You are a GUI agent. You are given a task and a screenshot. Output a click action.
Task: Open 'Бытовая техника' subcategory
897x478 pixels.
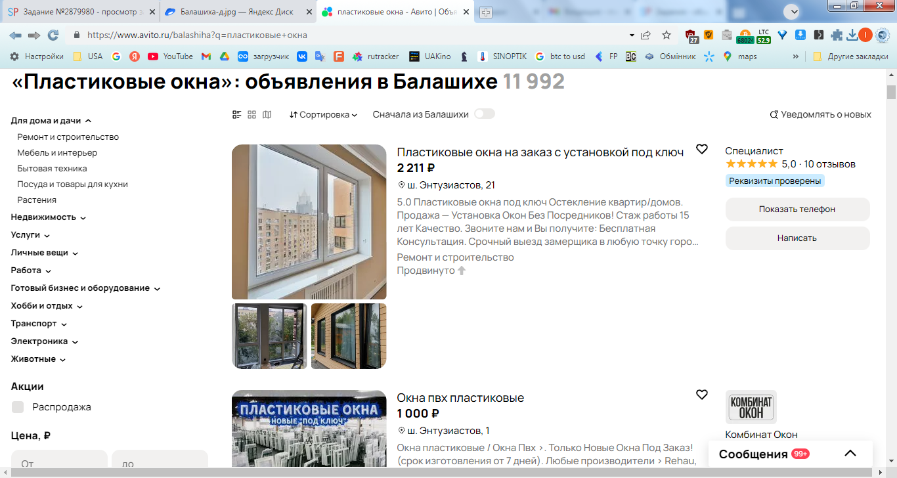coord(53,169)
